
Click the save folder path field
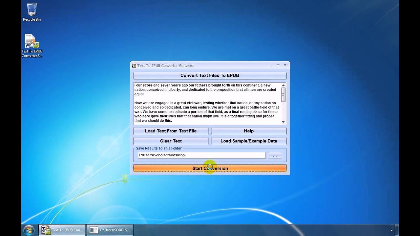pyautogui.click(x=201, y=155)
